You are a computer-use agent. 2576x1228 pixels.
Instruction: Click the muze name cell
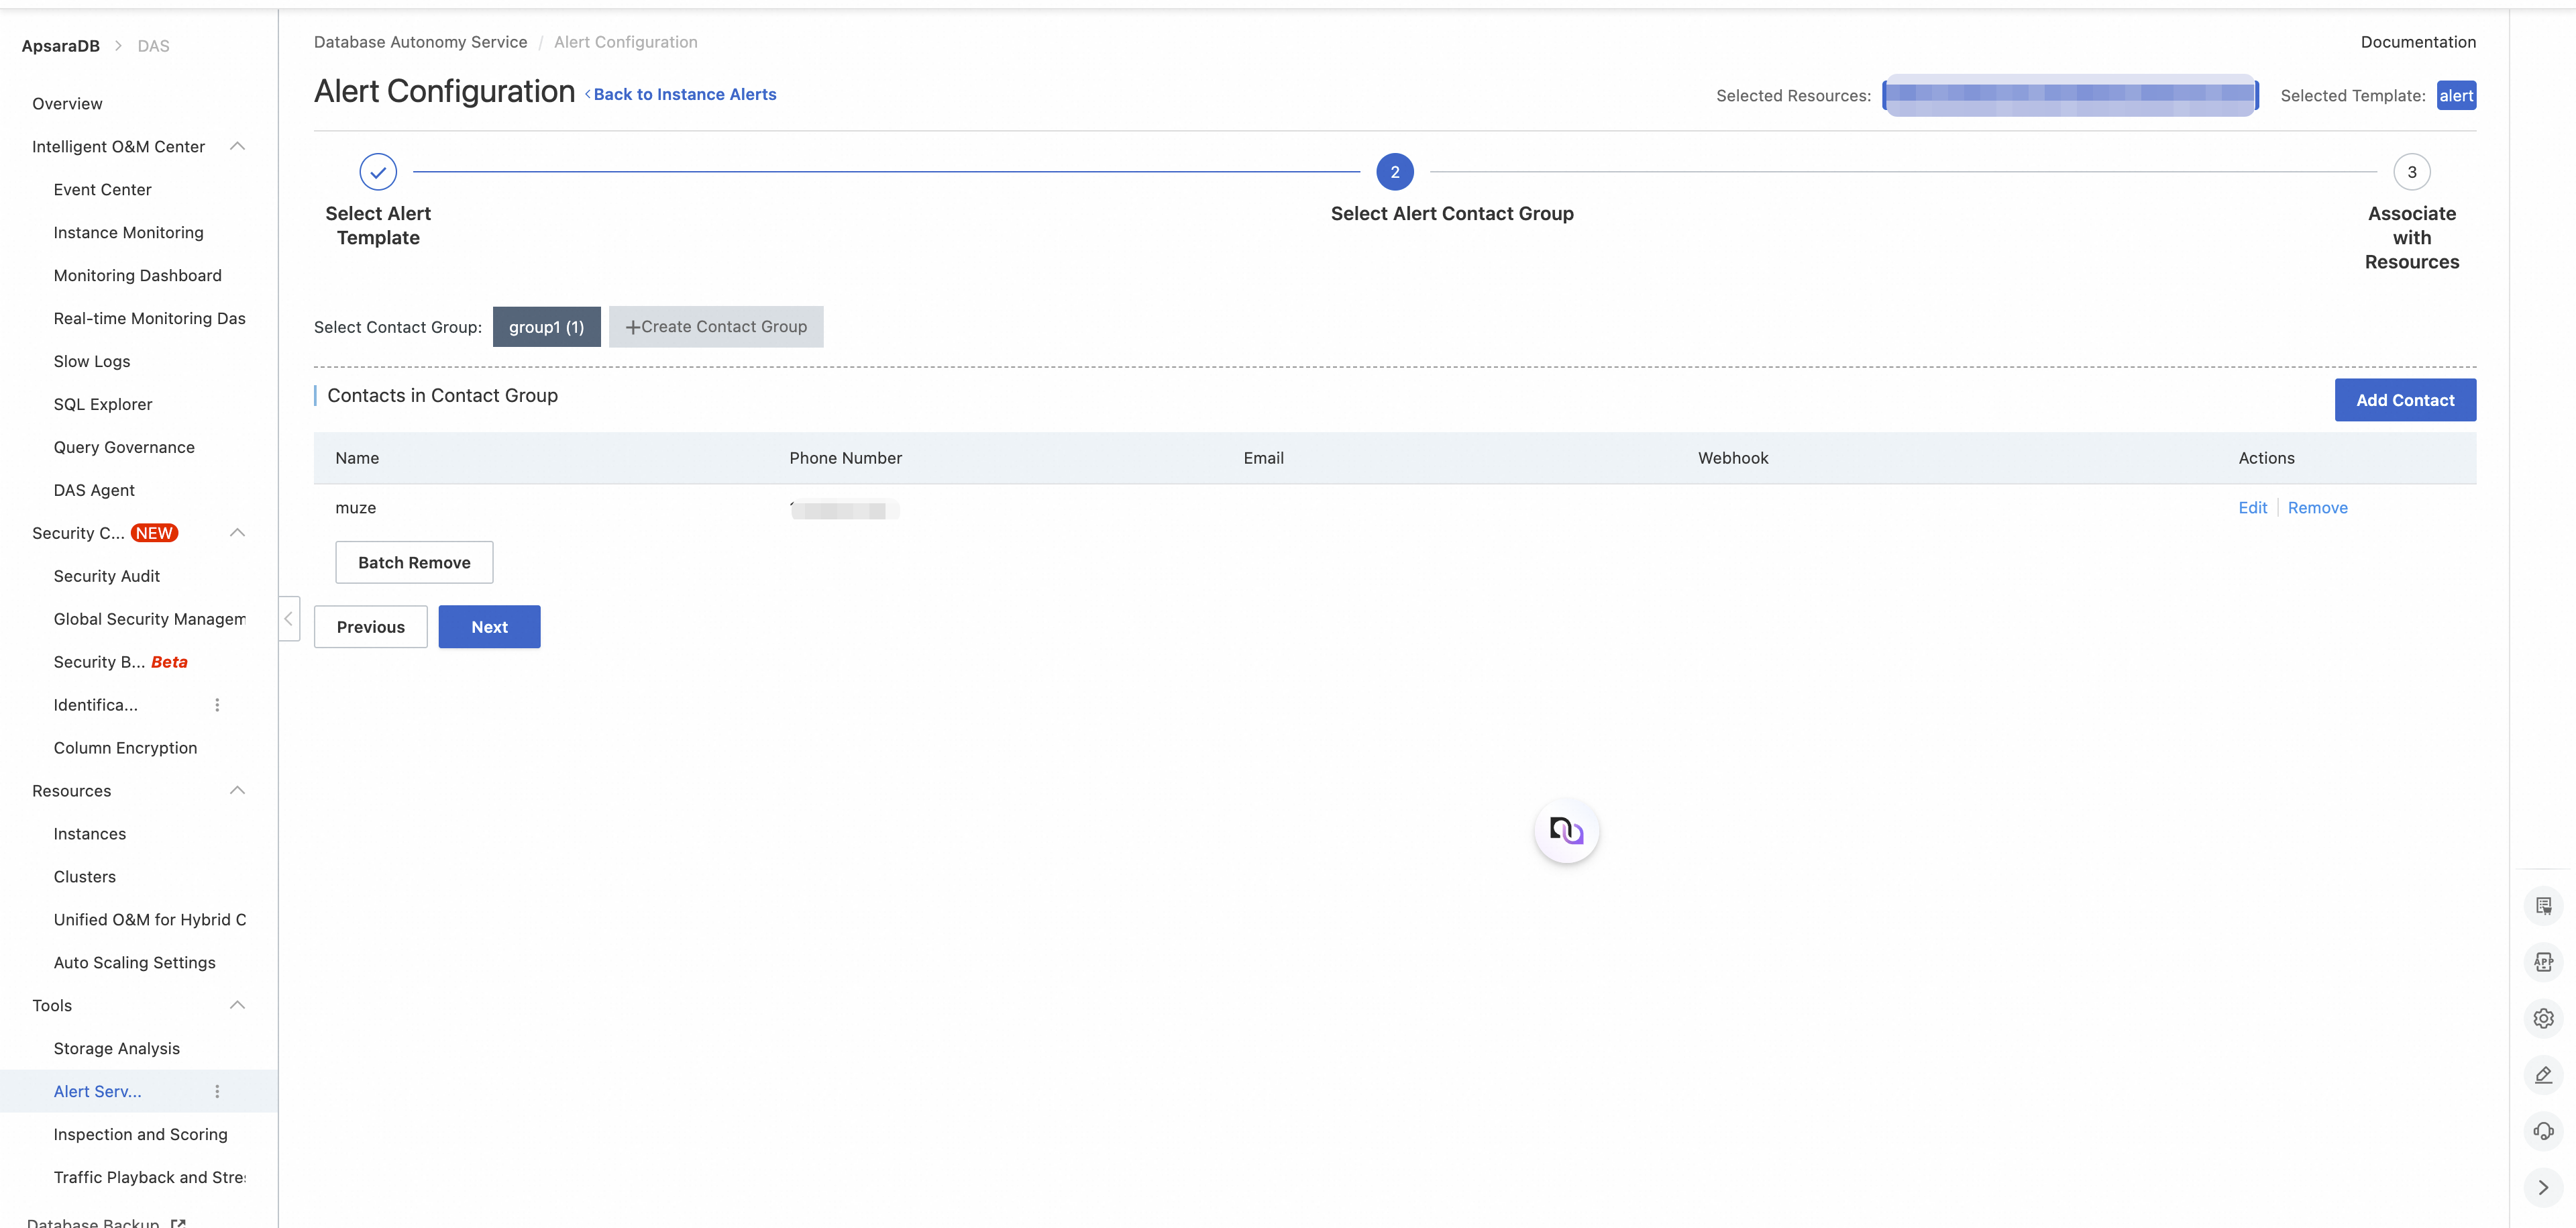[x=356, y=508]
